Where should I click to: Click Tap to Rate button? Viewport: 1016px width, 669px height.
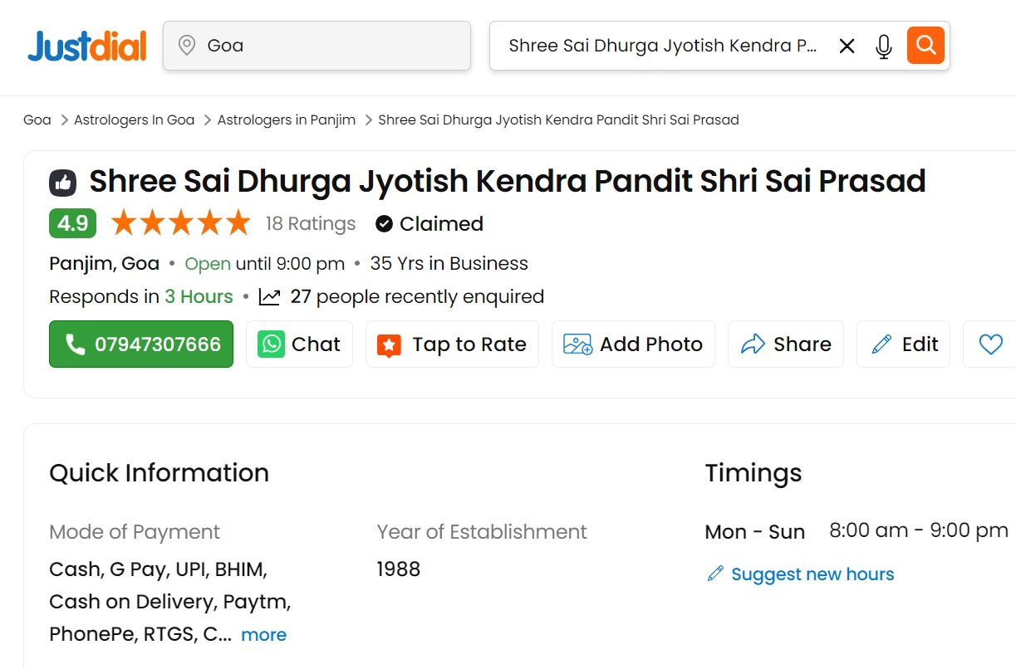tap(452, 344)
